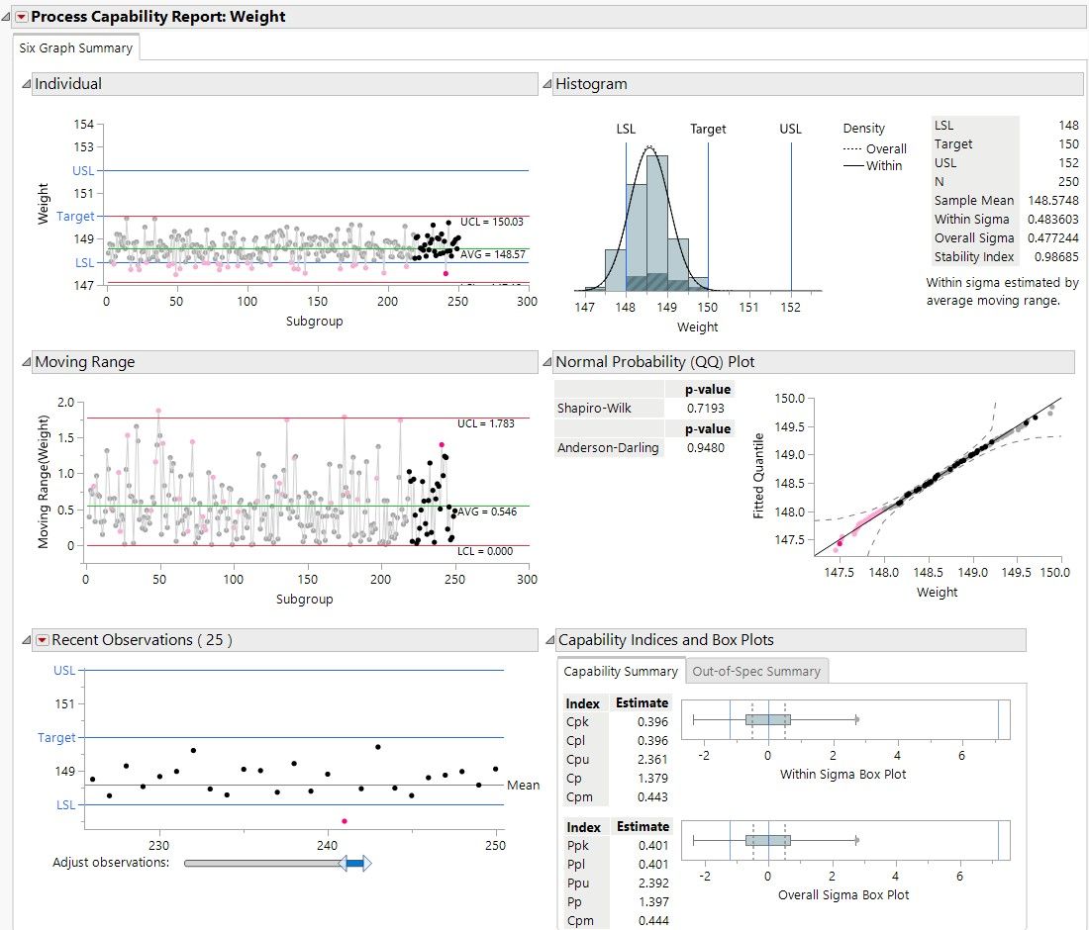The width and height of the screenshot is (1089, 930).
Task: Switch to the Out-of-Spec Summary tab
Action: (x=756, y=671)
